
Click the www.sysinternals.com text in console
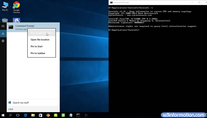point(139,15)
